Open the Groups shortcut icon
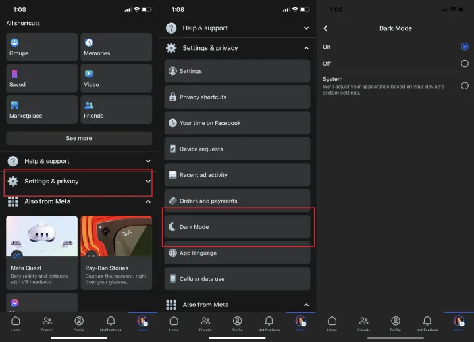The width and height of the screenshot is (474, 342). pyautogui.click(x=14, y=43)
